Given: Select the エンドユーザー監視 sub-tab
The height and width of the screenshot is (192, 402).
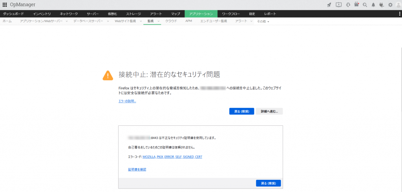Looking at the screenshot, I should tap(214, 21).
